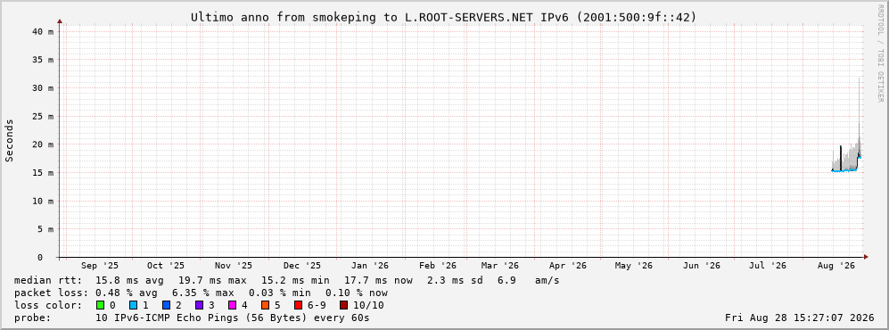Click the graph title L.ROOT-SERVERS.NET IPv6
The height and width of the screenshot is (330, 889).
pyautogui.click(x=469, y=18)
